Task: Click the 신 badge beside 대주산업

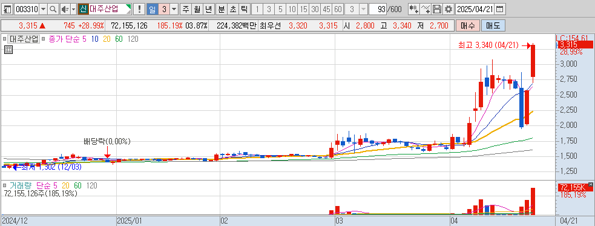Action: (x=83, y=9)
